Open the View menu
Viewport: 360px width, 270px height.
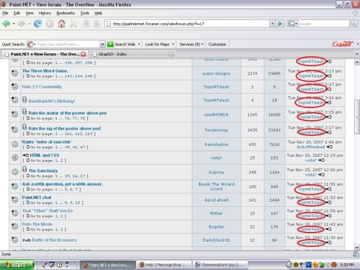tap(29, 13)
